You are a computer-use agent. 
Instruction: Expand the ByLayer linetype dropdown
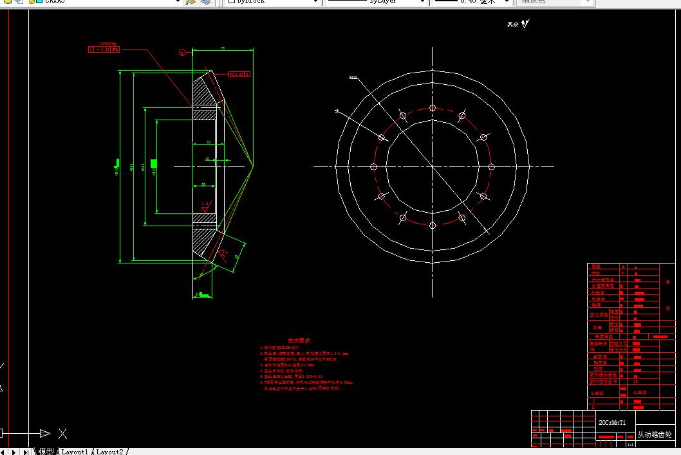click(423, 2)
